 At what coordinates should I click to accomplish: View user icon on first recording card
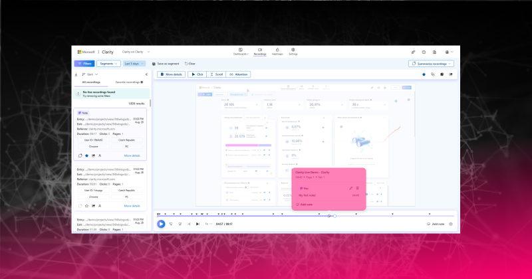coord(100,155)
